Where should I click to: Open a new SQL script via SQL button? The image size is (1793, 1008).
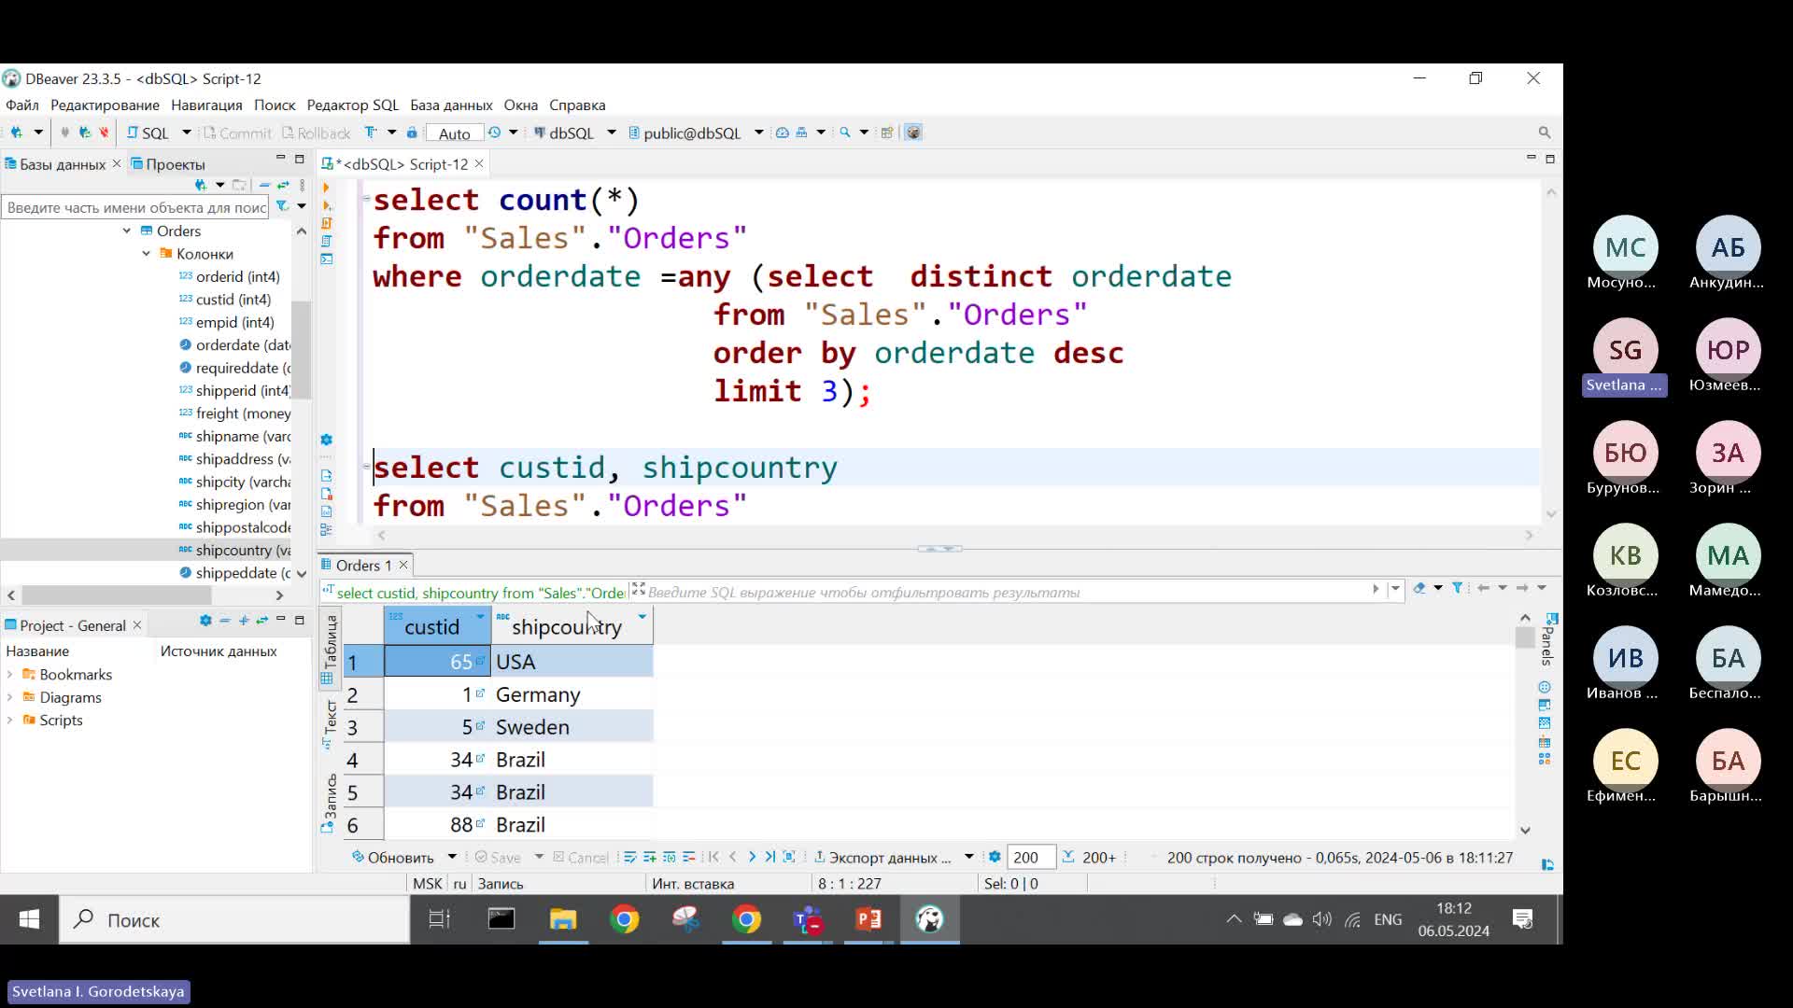tap(148, 133)
